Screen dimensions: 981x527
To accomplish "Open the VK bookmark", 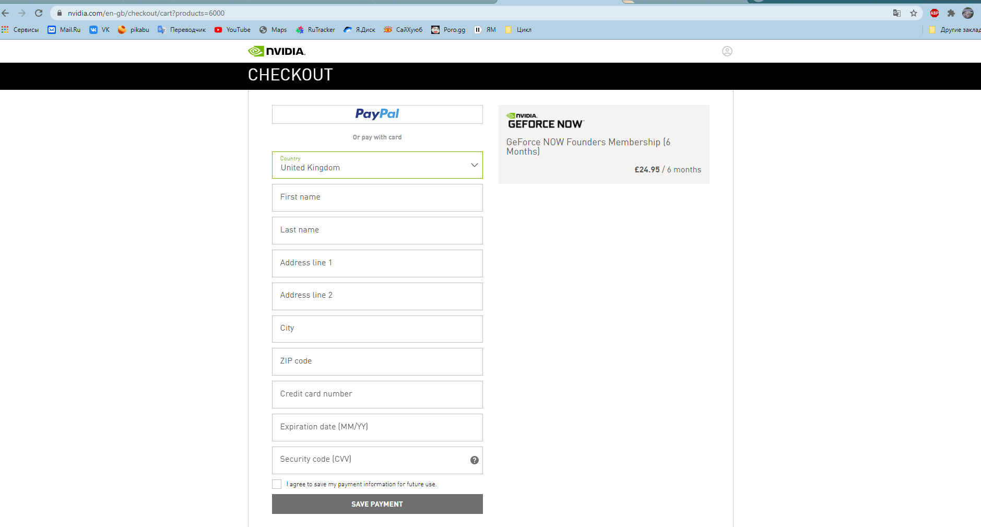I will (100, 30).
